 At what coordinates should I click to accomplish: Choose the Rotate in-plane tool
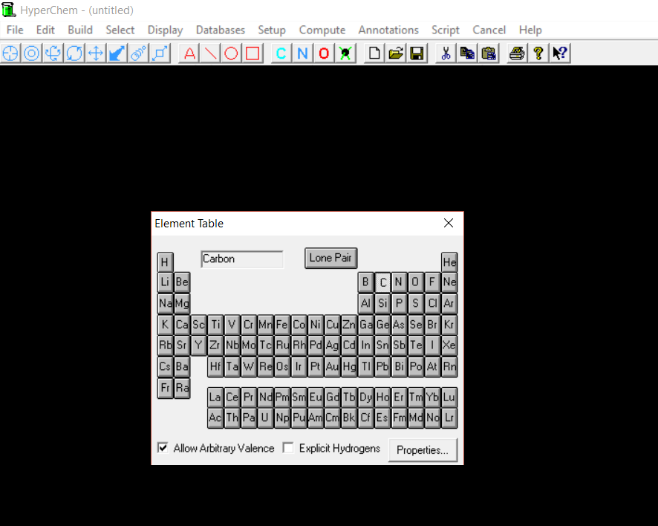coord(75,53)
